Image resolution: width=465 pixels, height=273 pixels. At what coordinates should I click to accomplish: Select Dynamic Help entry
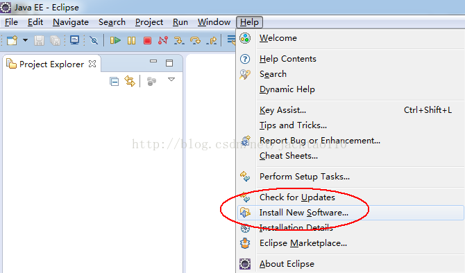click(350, 89)
